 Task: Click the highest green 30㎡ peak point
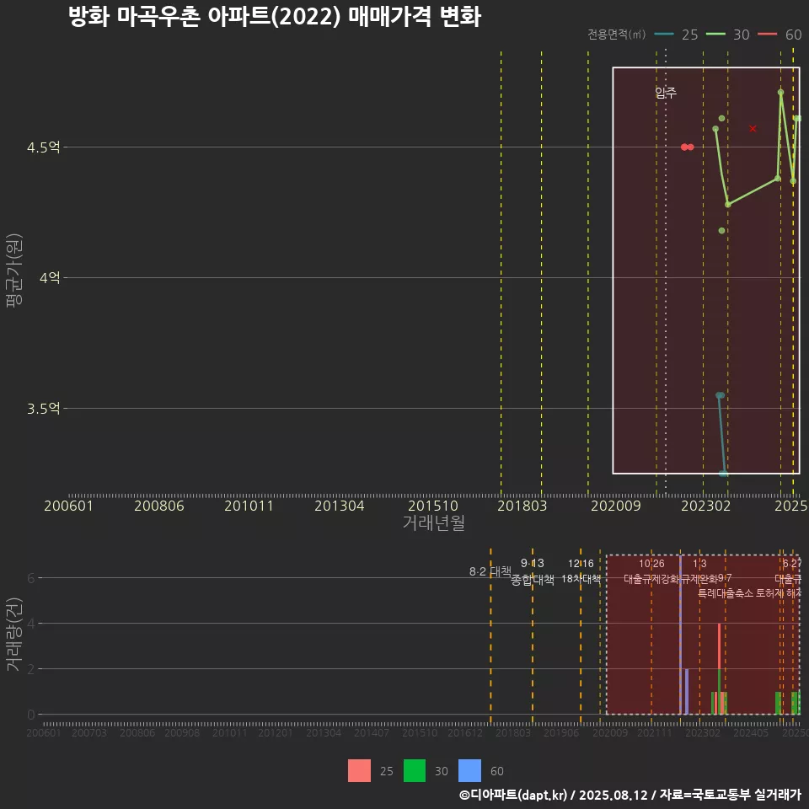coord(780,93)
